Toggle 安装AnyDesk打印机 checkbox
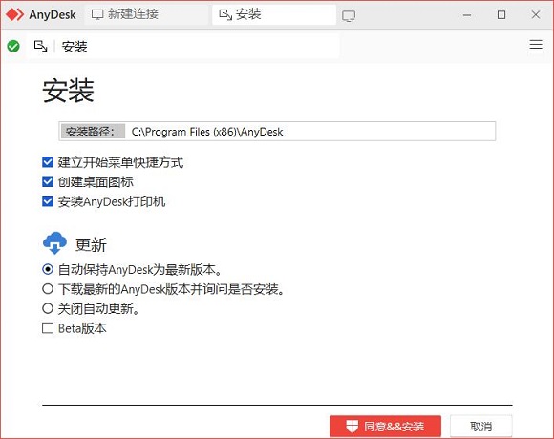The height and width of the screenshot is (439, 554). coord(48,201)
